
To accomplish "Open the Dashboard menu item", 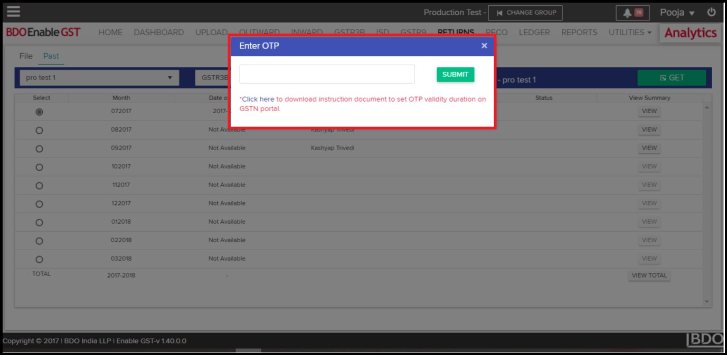I will pyautogui.click(x=158, y=32).
